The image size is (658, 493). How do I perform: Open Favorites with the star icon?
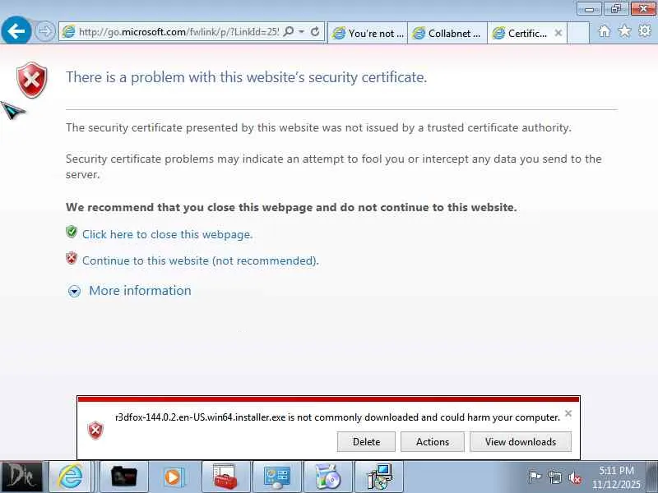click(x=624, y=31)
